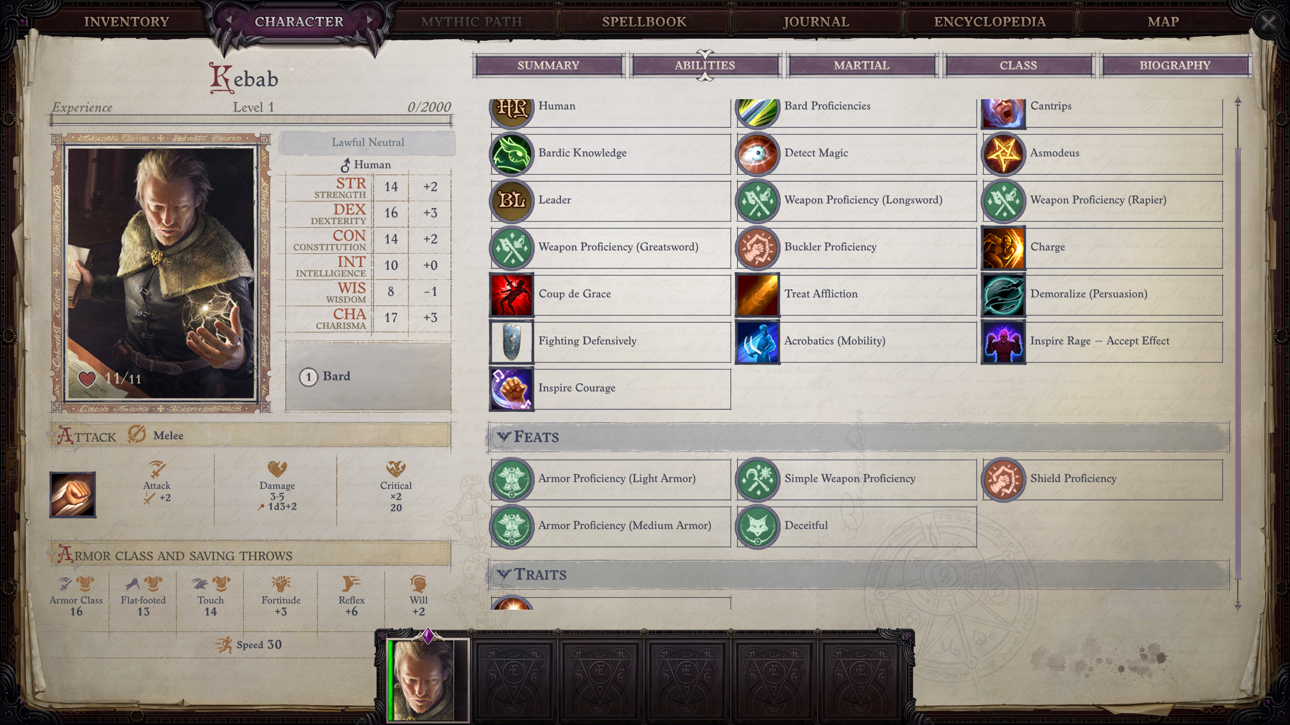
Task: Click the Deceitful feat icon
Action: pyautogui.click(x=757, y=527)
